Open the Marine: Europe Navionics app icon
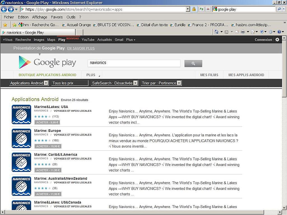Viewport: 287px width, 215px height. [21, 138]
